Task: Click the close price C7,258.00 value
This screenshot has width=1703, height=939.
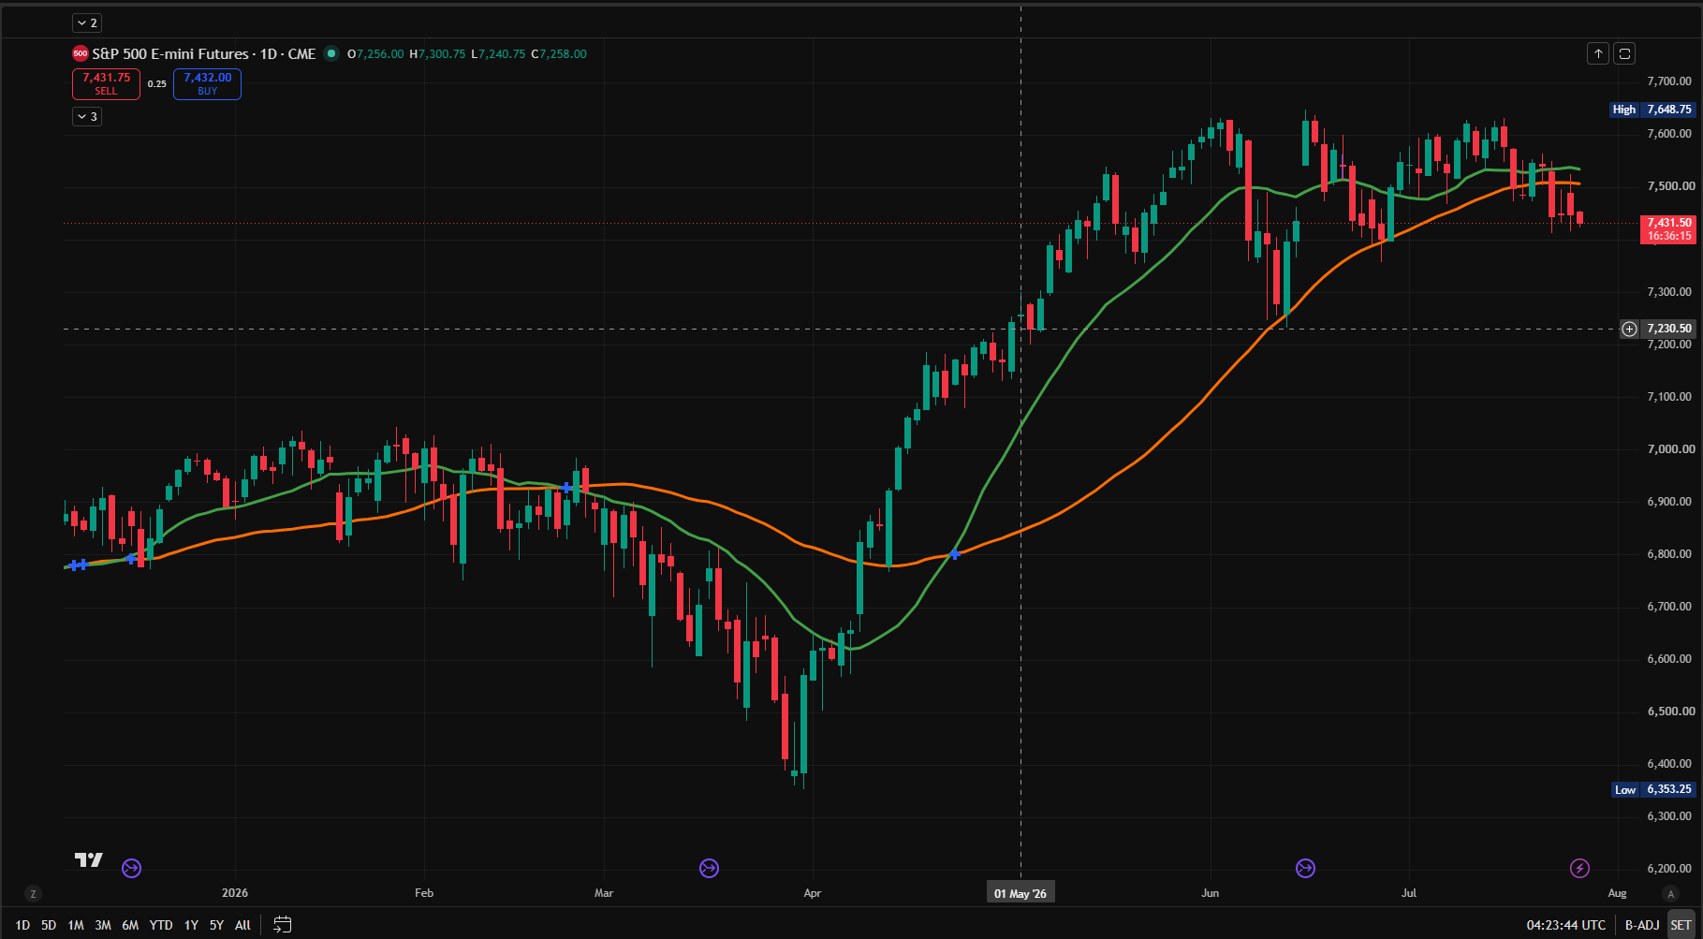Action: point(559,53)
